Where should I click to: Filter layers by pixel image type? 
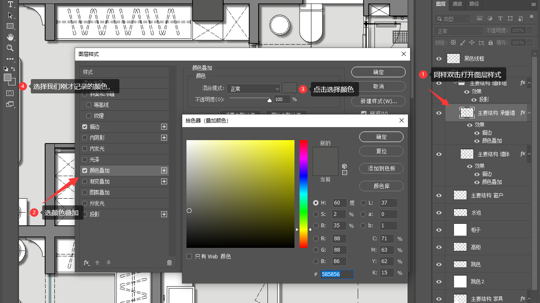[x=479, y=19]
